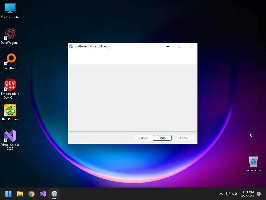Open the taskbar clock and date
Image resolution: width=266 pixels, height=200 pixels.
(x=247, y=194)
